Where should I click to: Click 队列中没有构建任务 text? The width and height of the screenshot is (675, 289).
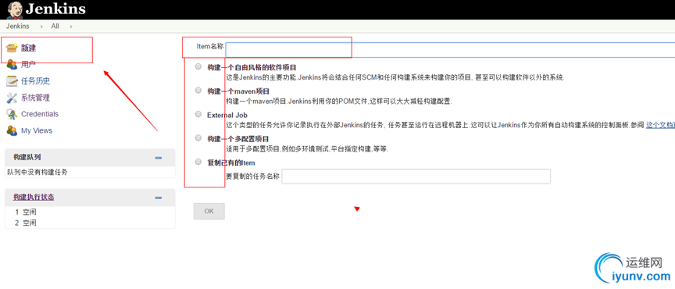(x=37, y=172)
